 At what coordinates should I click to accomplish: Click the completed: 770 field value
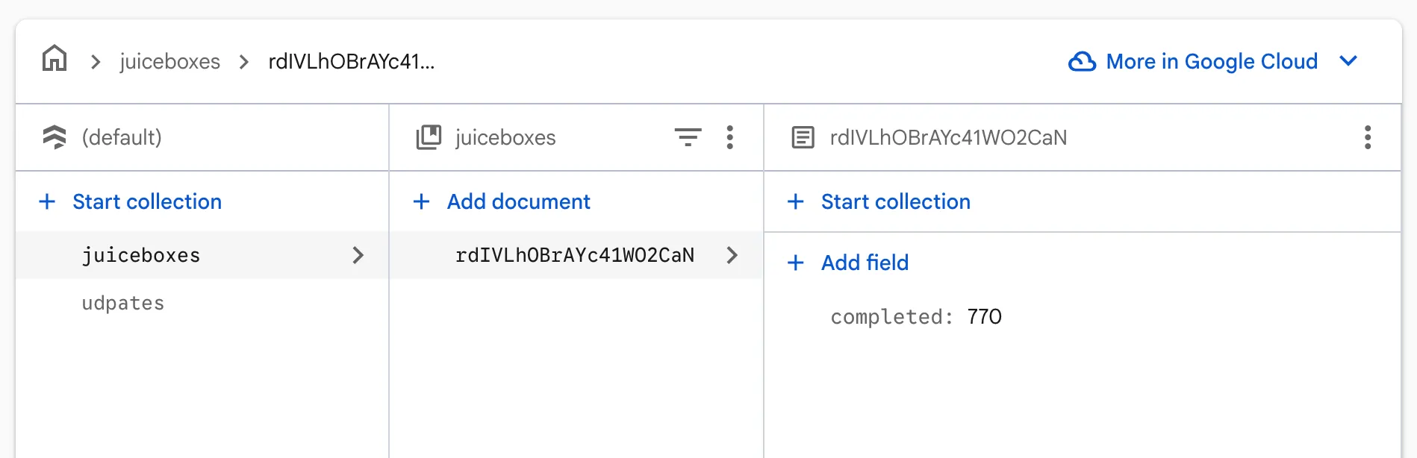coord(916,316)
